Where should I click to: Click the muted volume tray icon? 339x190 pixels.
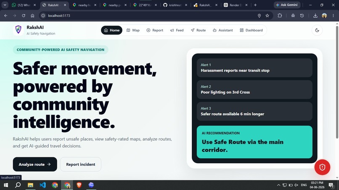coord(296,185)
